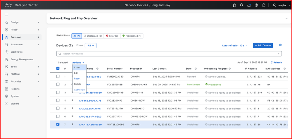The image size is (292, 139).
Task: Click the Design sidebar icon
Action: coord(6,22)
